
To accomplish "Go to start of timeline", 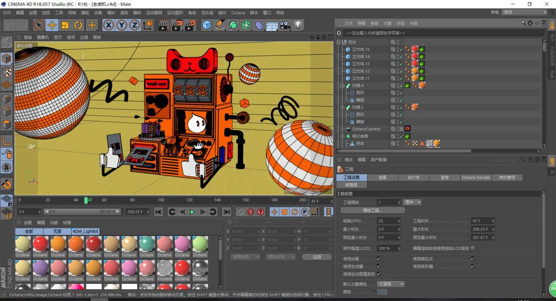I will click(x=159, y=212).
